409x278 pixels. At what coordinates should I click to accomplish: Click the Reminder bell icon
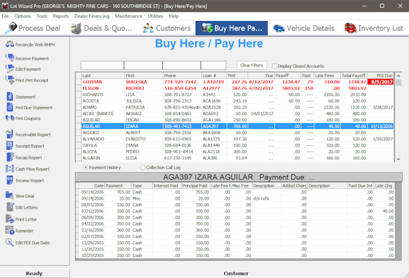8,231
